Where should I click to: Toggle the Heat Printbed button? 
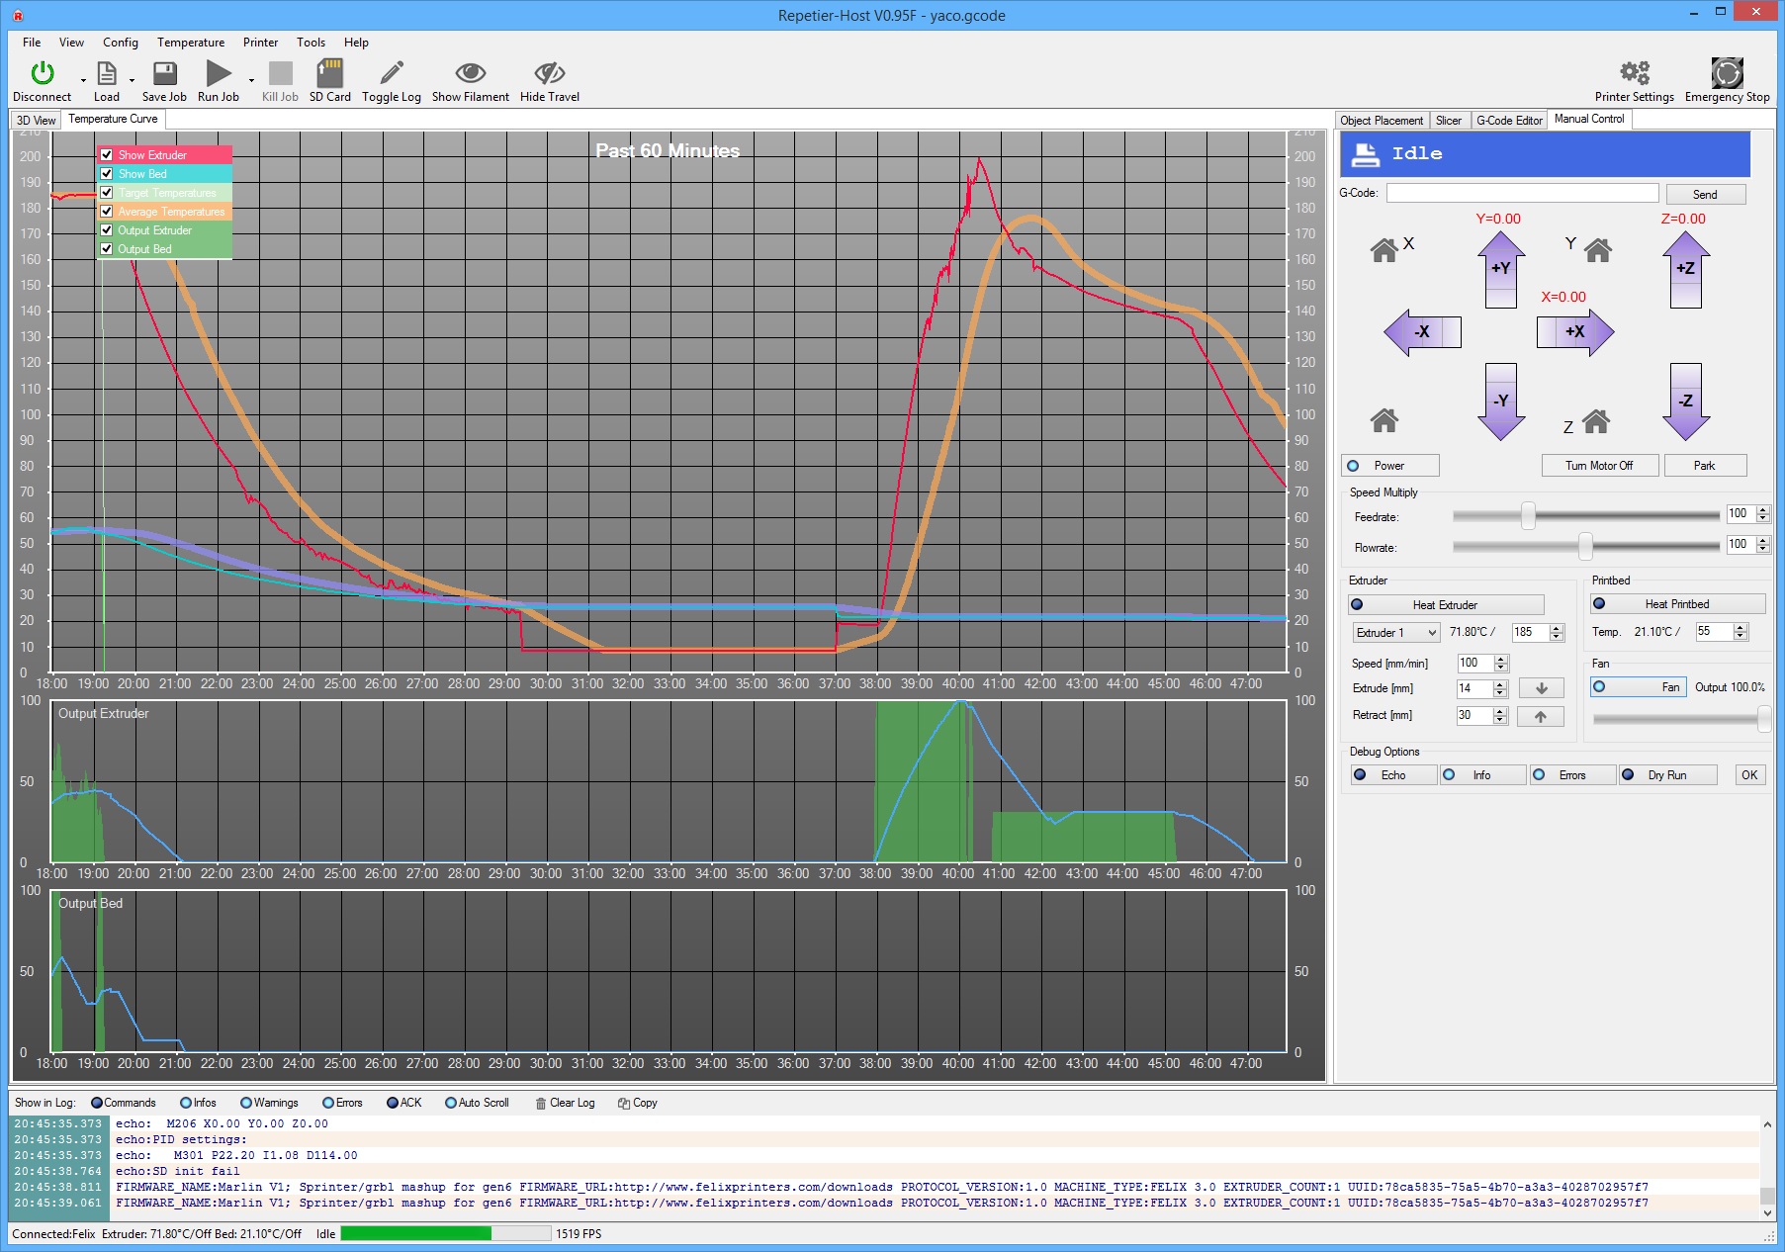click(x=1677, y=604)
